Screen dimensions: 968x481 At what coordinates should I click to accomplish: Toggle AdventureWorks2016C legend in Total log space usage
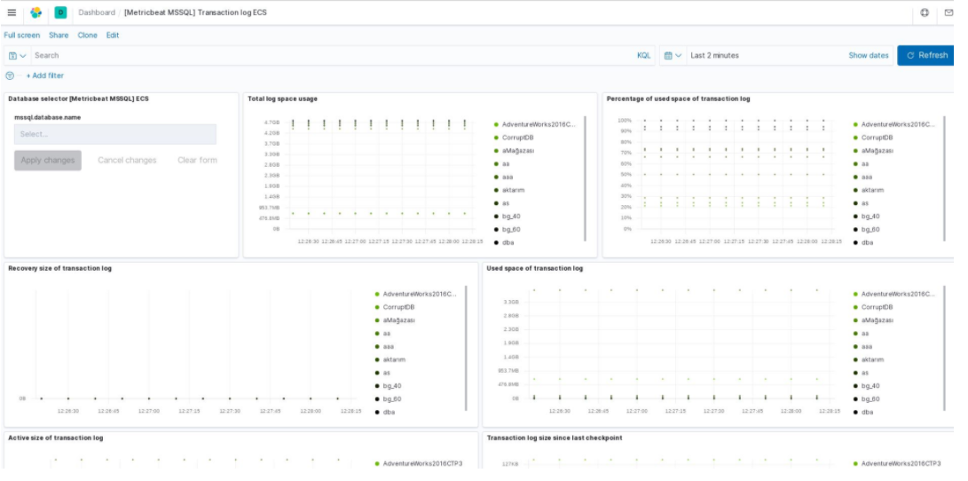pos(535,125)
